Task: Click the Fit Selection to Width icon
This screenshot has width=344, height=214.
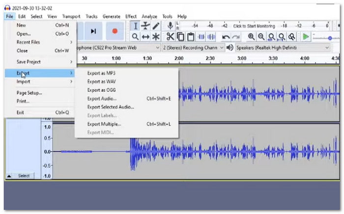Action: (x=271, y=37)
